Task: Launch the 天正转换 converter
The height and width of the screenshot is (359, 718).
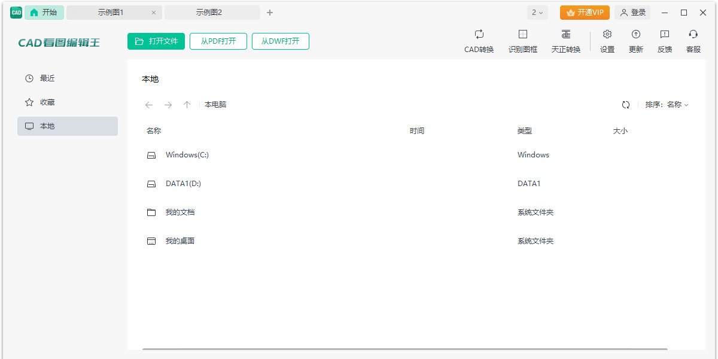Action: tap(565, 41)
